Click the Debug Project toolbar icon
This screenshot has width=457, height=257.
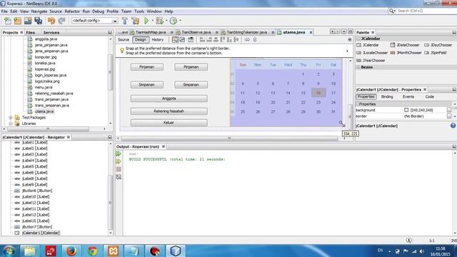coord(159,21)
